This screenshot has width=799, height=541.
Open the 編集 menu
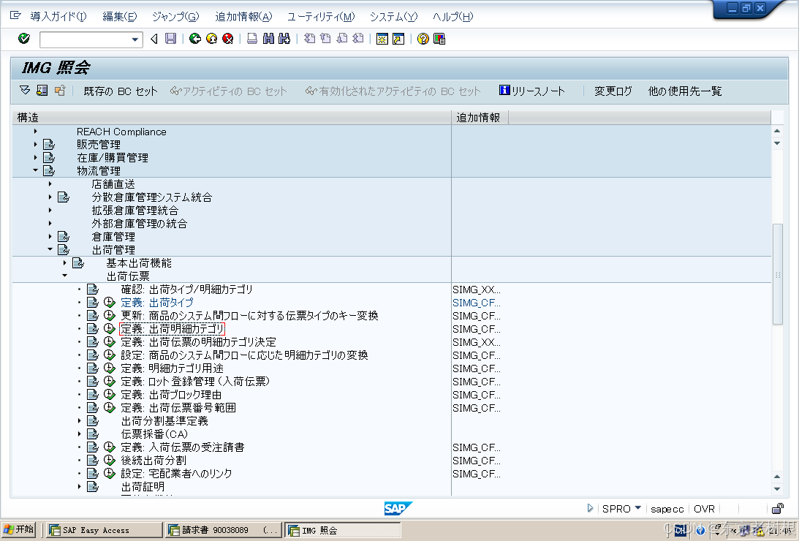tap(120, 17)
